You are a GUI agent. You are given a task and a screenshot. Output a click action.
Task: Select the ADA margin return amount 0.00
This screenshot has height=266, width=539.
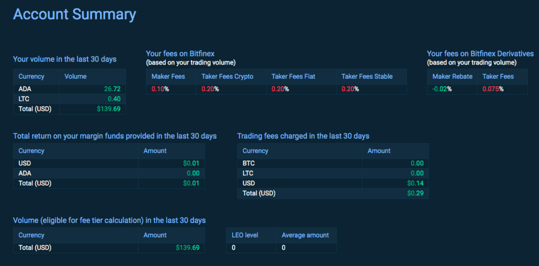point(193,173)
